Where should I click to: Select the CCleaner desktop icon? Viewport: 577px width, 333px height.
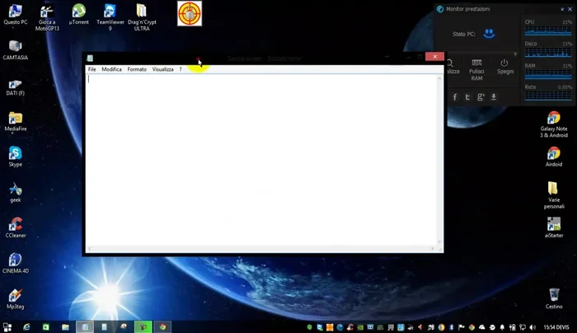[x=16, y=227]
